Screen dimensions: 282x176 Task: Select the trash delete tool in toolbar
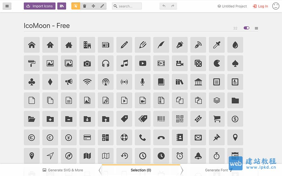85,6
